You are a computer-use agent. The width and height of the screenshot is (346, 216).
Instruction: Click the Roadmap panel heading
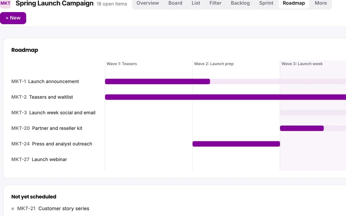tap(25, 50)
